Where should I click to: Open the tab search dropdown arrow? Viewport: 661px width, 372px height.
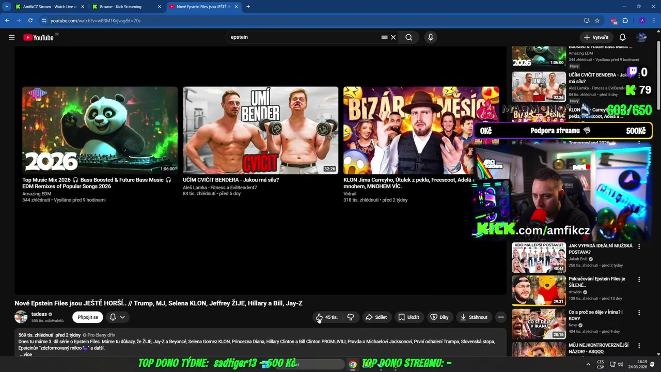(6, 7)
